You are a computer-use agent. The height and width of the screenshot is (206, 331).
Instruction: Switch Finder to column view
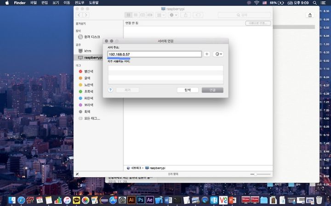143,15
